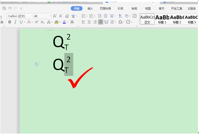Toggle bold formatting
This screenshot has width=199, height=135.
point(10,22)
